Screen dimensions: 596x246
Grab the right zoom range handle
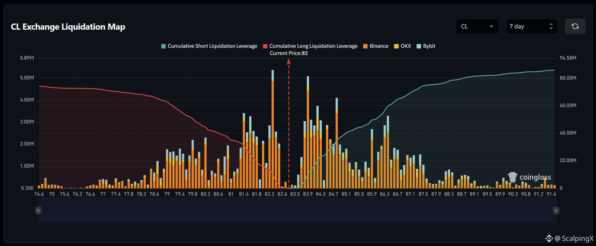pos(556,210)
